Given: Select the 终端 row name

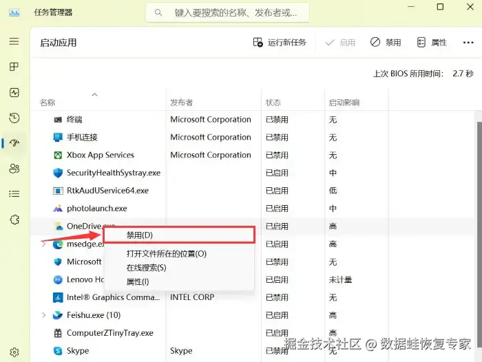Looking at the screenshot, I should 74,120.
